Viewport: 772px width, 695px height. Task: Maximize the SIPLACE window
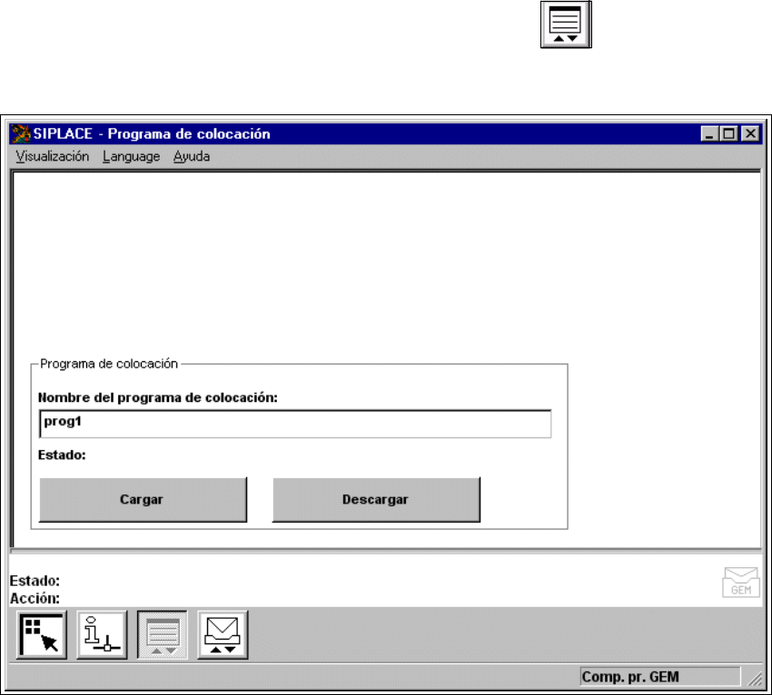point(729,133)
